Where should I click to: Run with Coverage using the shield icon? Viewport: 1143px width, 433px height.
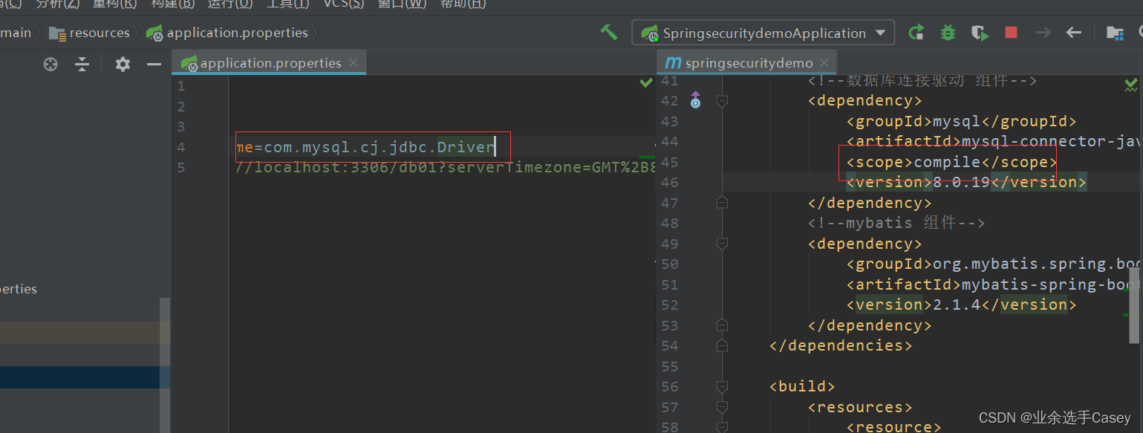point(980,33)
